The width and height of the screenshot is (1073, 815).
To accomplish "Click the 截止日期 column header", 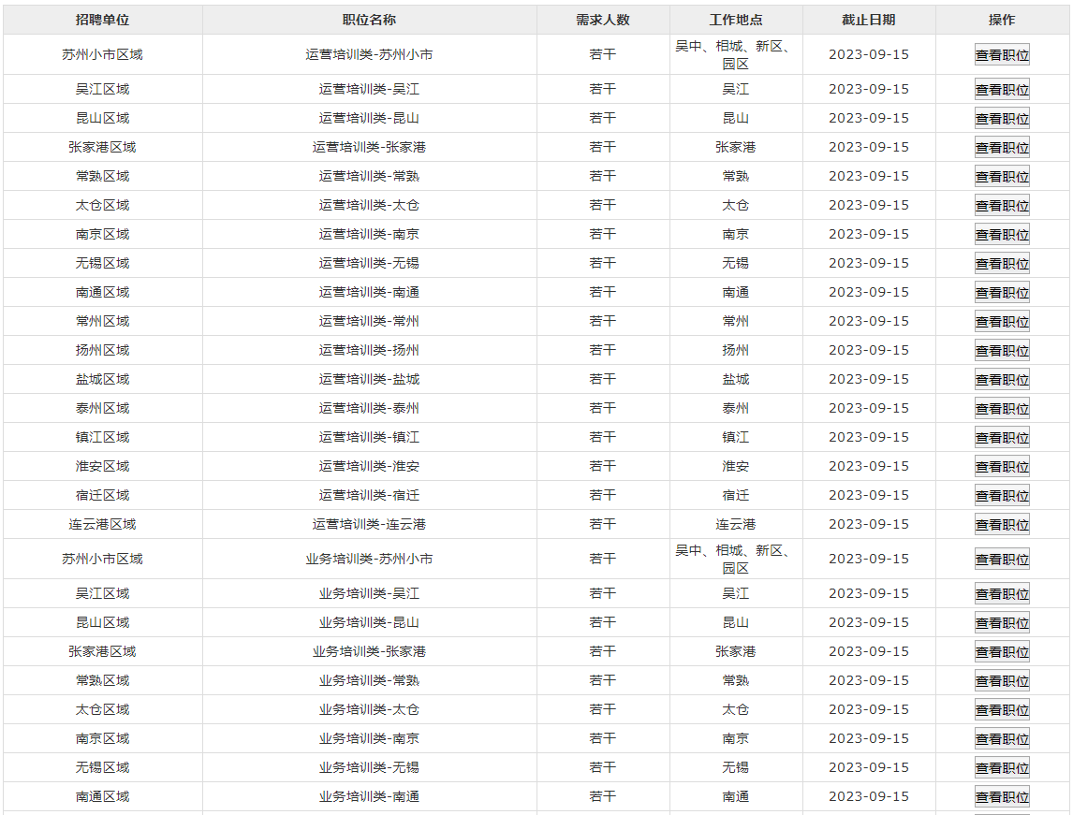I will 868,20.
